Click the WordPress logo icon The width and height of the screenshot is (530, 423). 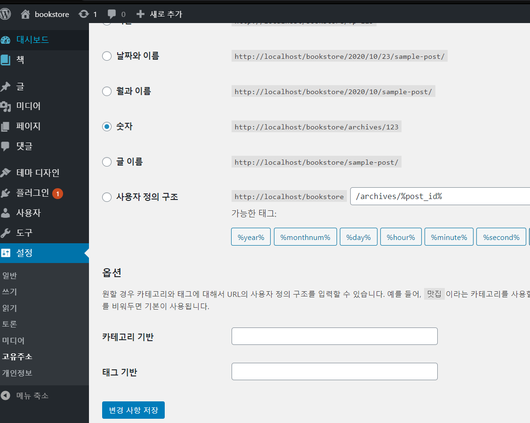point(5,14)
